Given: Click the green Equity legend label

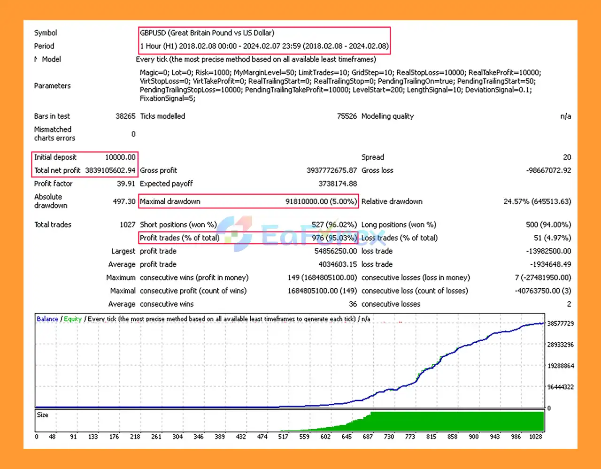Looking at the screenshot, I should pos(73,319).
